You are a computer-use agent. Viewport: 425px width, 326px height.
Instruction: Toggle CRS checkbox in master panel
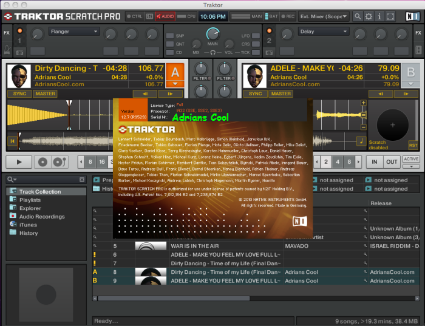[256, 44]
